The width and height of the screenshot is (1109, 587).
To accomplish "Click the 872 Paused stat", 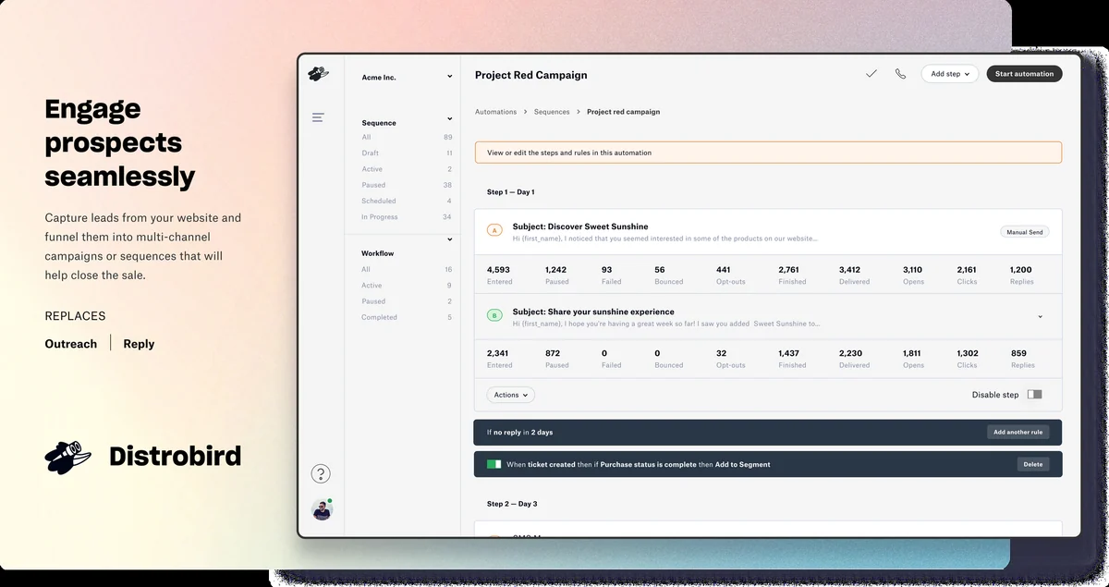I will [557, 359].
